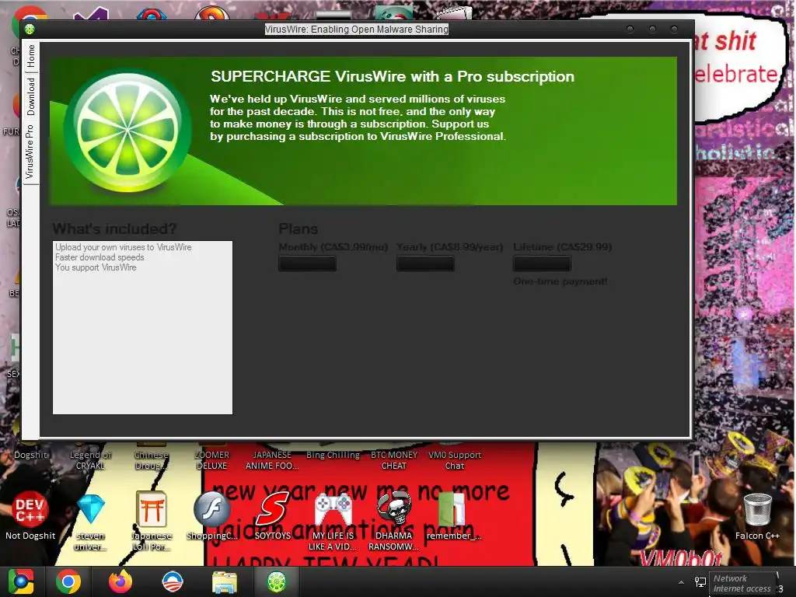796x597 pixels.
Task: Select the Bing Chilling desktop shortcut label
Action: (x=333, y=455)
